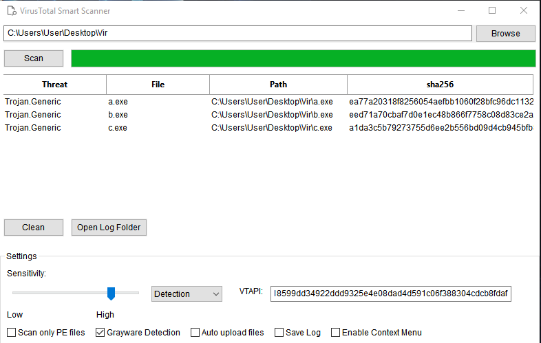Click the sha256 column header
Image resolution: width=541 pixels, height=343 pixels.
click(440, 85)
